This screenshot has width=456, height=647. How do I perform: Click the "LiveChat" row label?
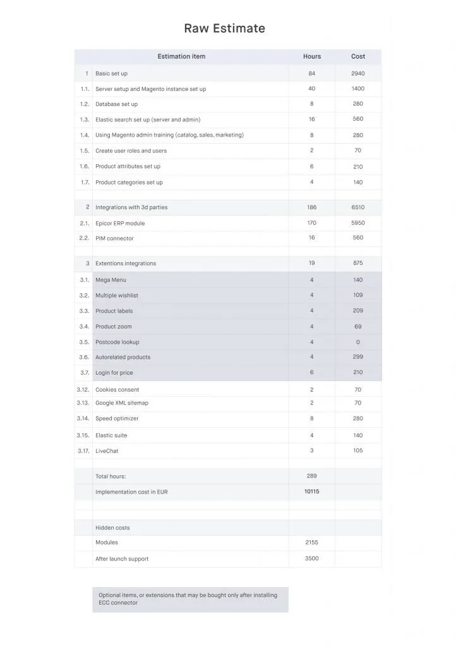107,451
